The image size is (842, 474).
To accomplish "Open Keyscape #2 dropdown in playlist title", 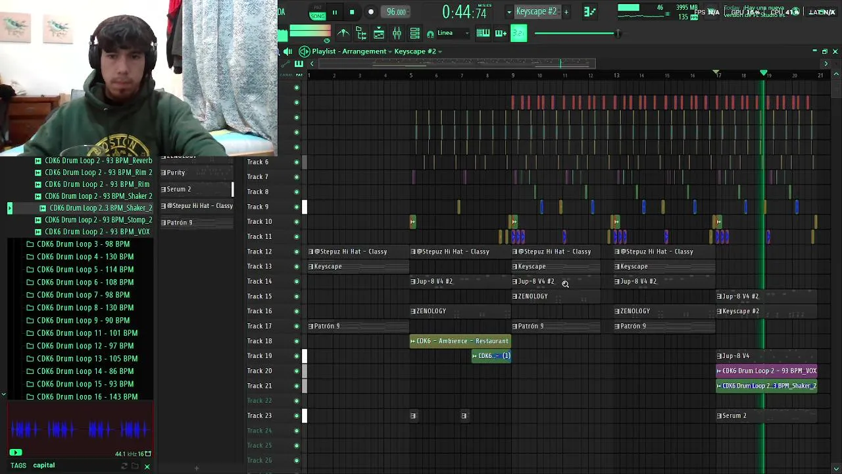I will pyautogui.click(x=418, y=51).
